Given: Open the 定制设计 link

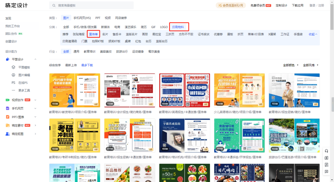Looking at the screenshot, I should tap(281, 5).
